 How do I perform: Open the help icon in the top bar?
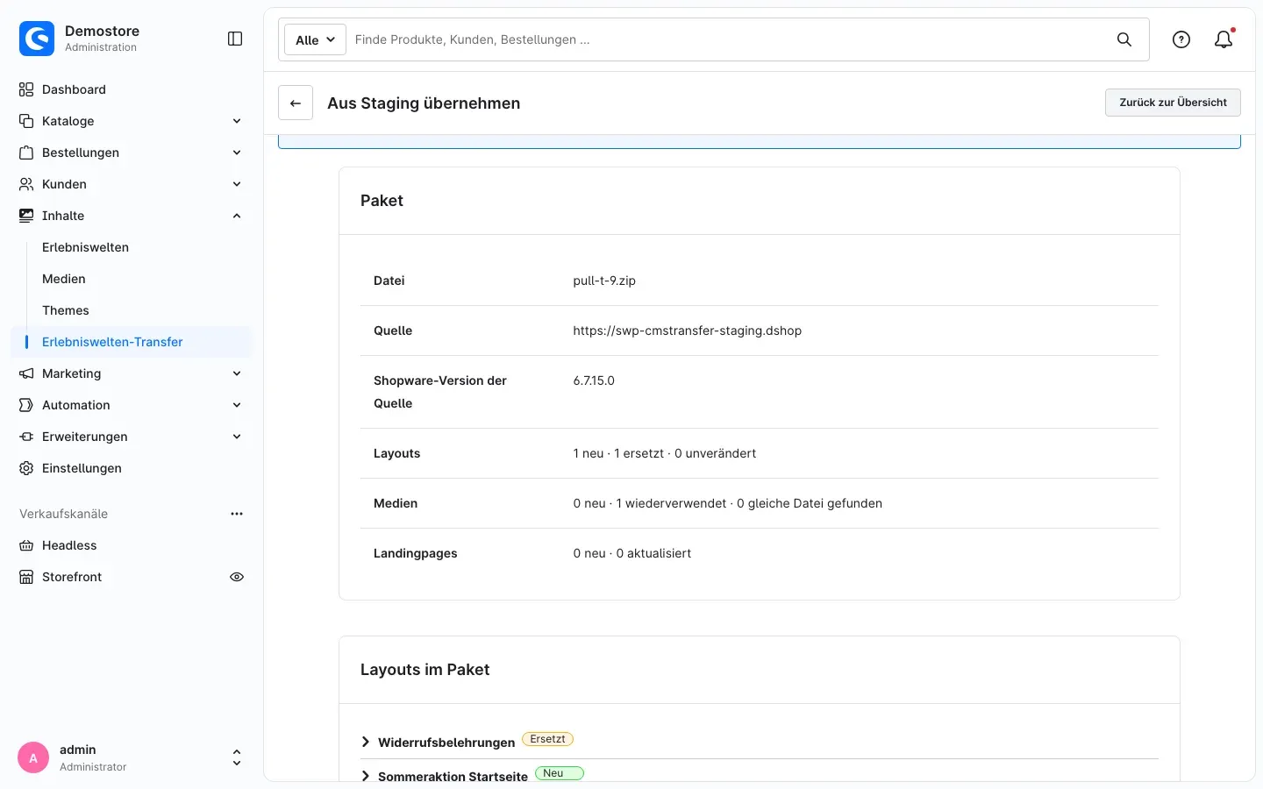(1181, 39)
